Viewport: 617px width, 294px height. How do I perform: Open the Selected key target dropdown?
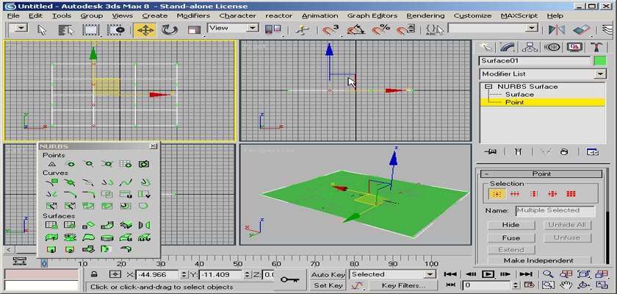tap(392, 274)
